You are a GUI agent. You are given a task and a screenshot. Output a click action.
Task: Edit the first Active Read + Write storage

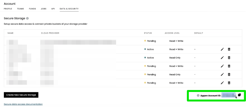coord(222,49)
